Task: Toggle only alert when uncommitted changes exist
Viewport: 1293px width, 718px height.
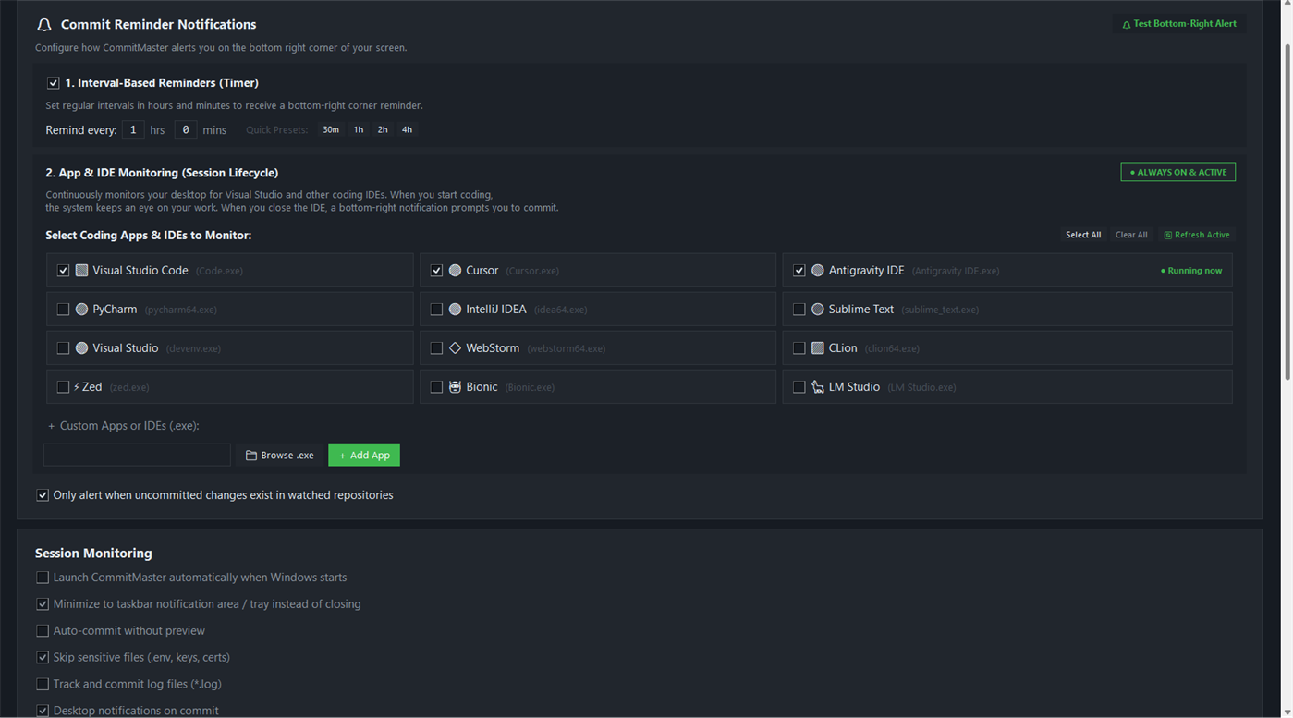Action: [43, 495]
